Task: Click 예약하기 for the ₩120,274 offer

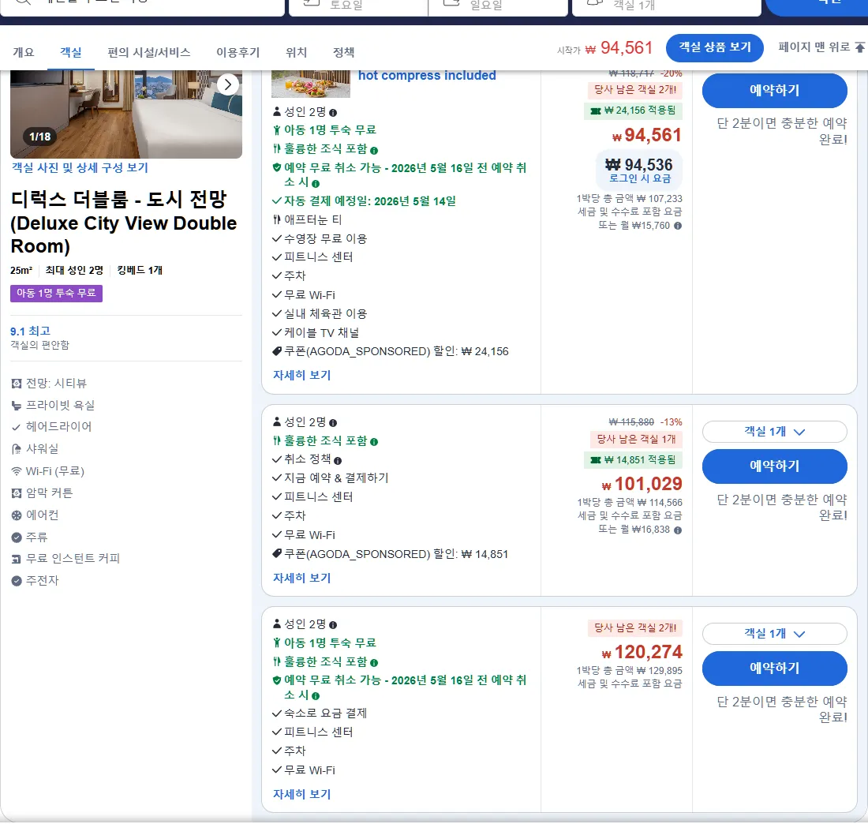Action: click(774, 669)
